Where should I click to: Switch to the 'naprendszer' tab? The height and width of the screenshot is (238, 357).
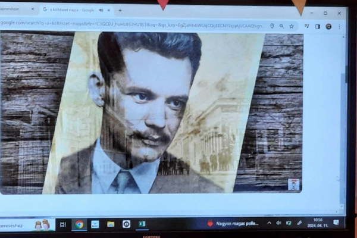point(17,9)
